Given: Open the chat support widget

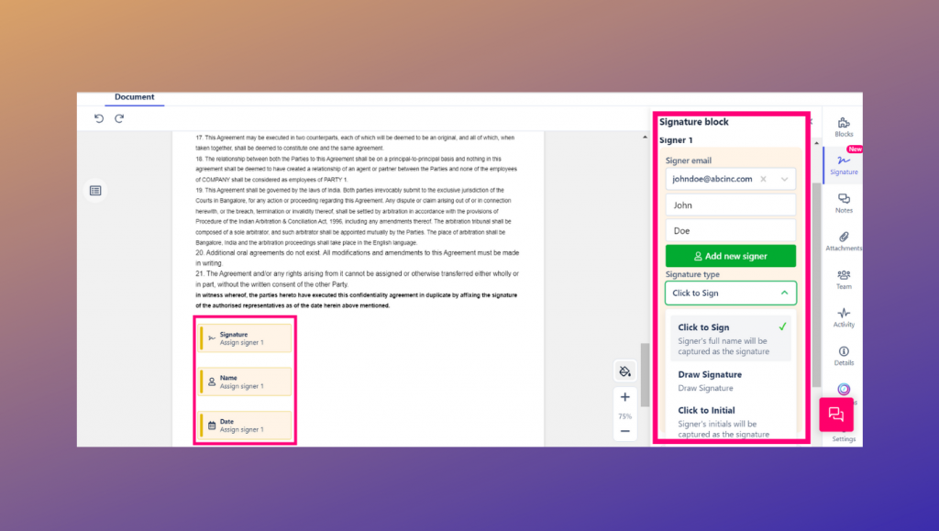Looking at the screenshot, I should (836, 415).
